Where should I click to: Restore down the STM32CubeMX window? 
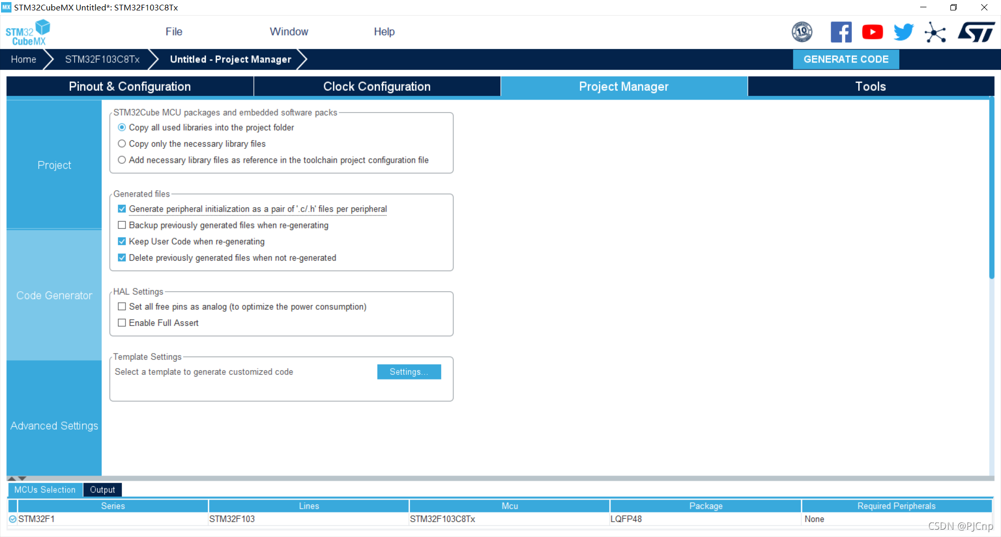pos(954,7)
